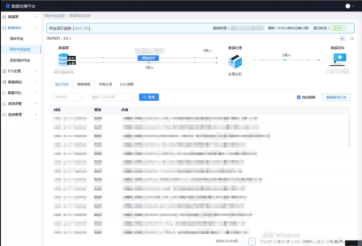Click the platform logo at top left

coord(8,6)
